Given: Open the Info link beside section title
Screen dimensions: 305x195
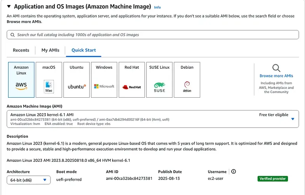Looking at the screenshot, I should pos(157,7).
